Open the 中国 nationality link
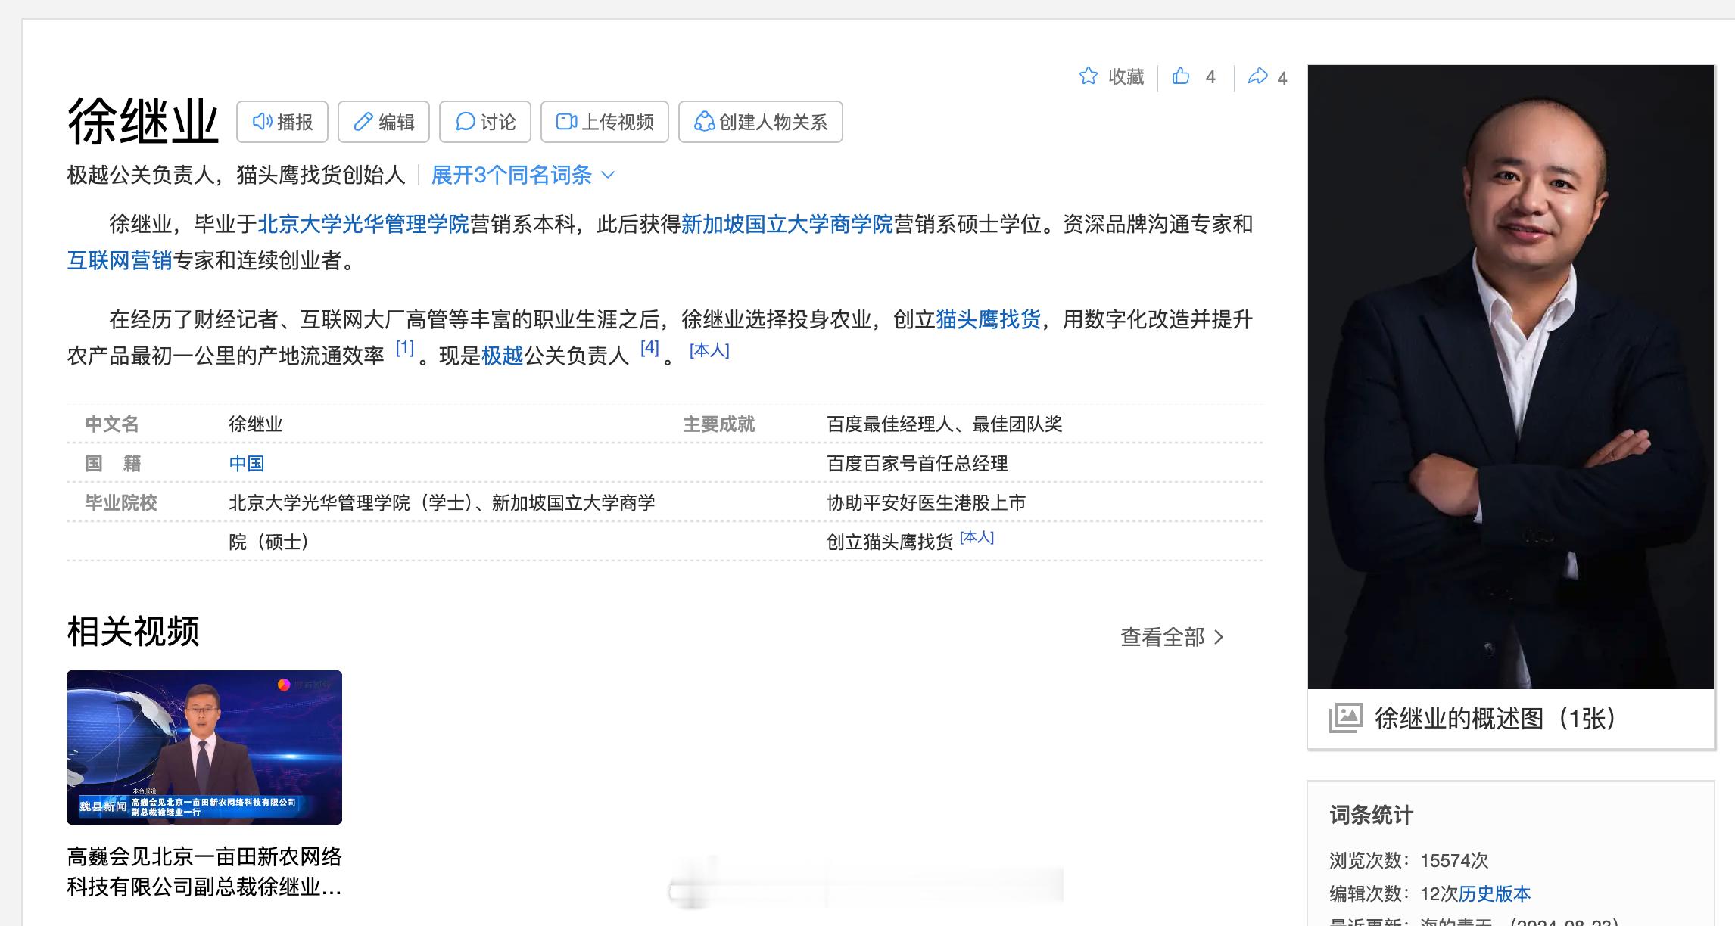Viewport: 1735px width, 926px height. click(x=247, y=463)
